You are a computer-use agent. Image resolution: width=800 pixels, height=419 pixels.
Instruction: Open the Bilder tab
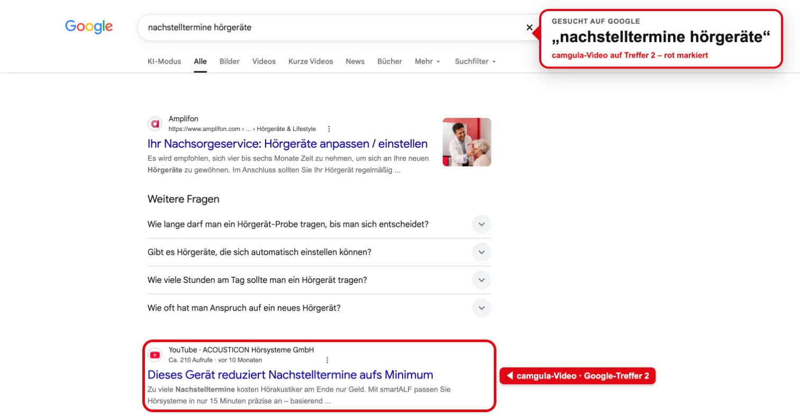click(x=230, y=61)
